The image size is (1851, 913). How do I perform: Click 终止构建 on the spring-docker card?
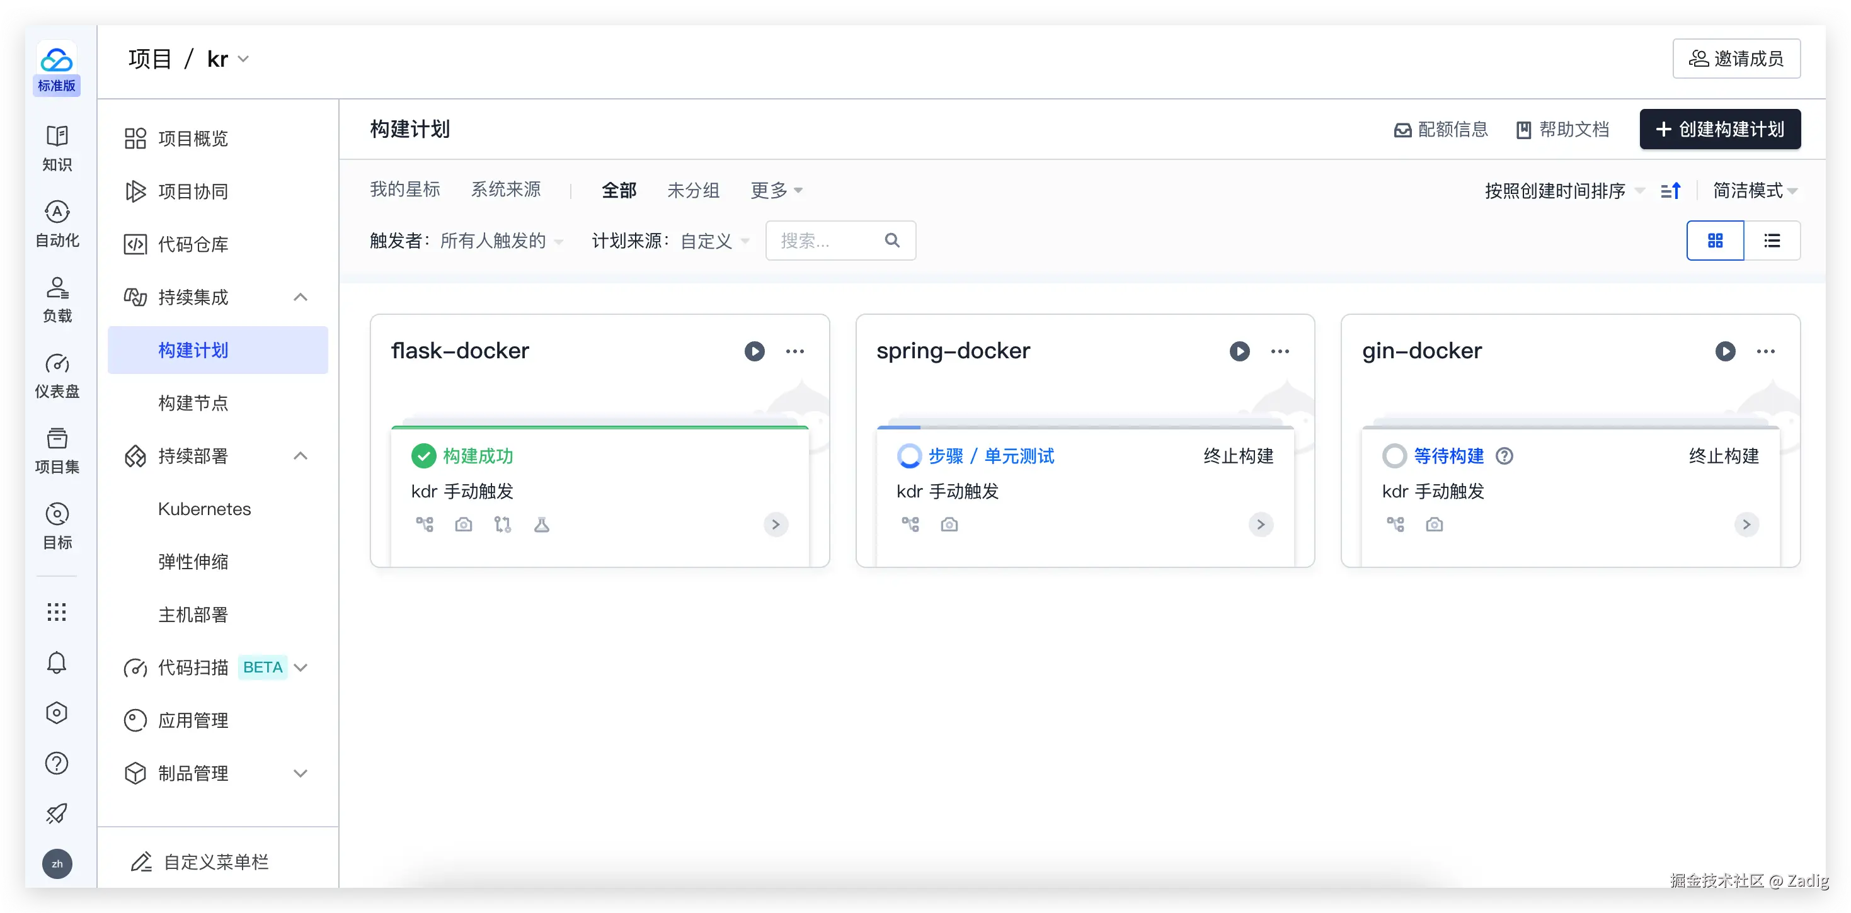click(1238, 456)
